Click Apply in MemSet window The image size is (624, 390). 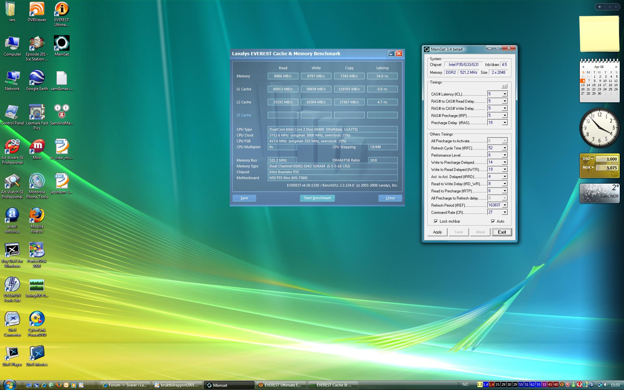[437, 232]
